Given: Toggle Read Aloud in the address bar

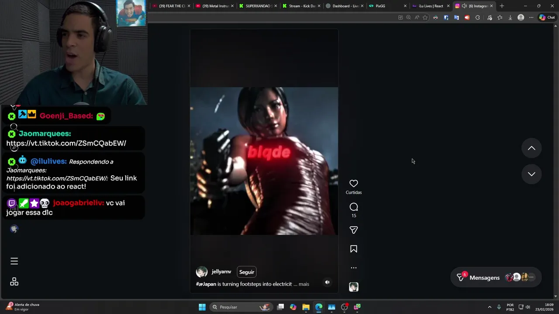Looking at the screenshot, I should 417,17.
